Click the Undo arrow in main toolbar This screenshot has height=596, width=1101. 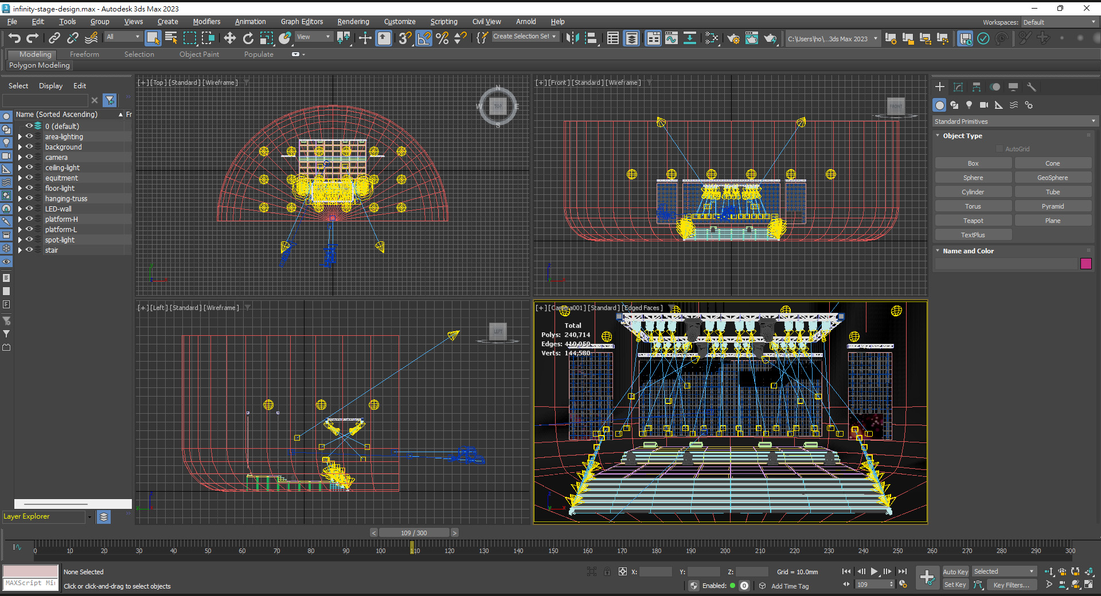14,38
